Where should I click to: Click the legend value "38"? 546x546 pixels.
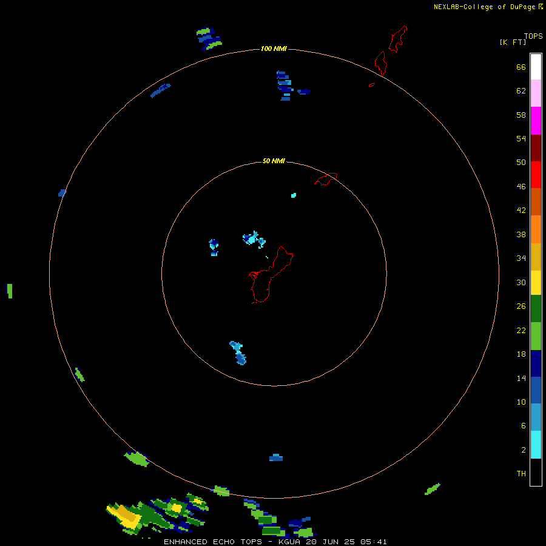[521, 235]
